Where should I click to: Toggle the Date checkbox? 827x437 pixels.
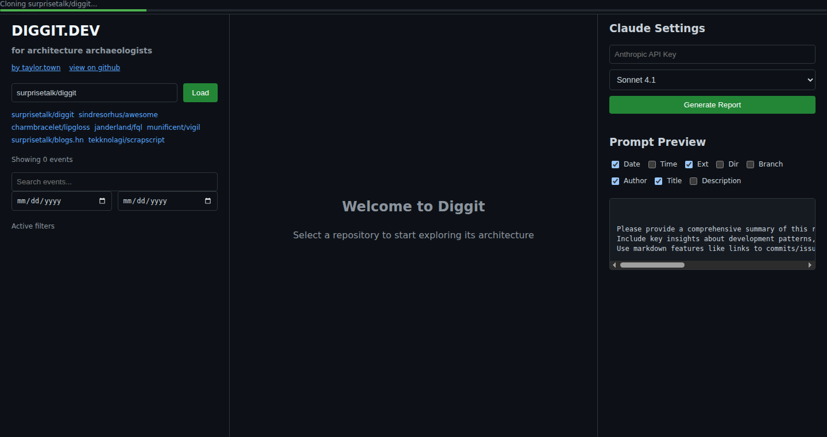pos(616,164)
